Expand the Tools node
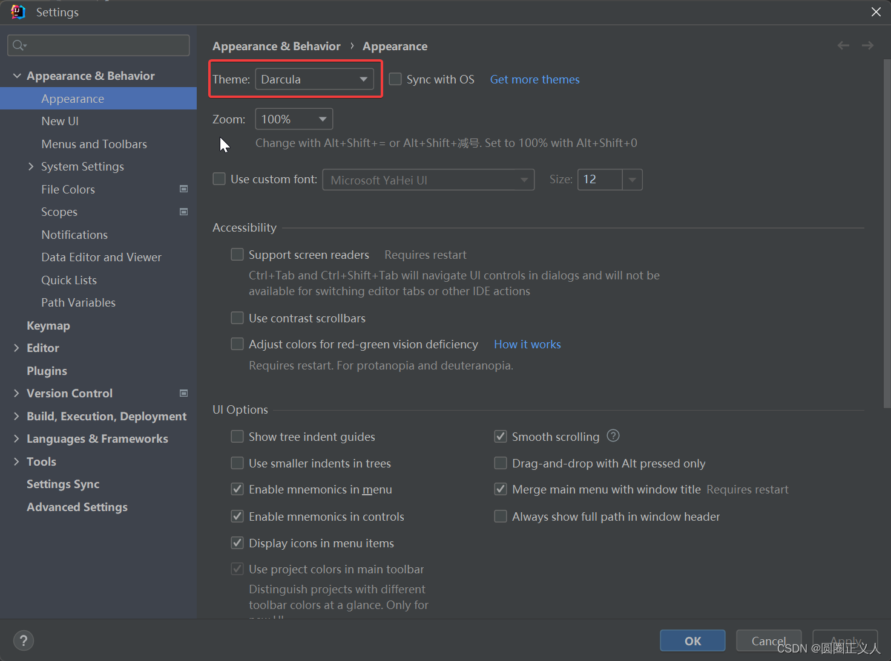The width and height of the screenshot is (891, 661). click(x=16, y=461)
